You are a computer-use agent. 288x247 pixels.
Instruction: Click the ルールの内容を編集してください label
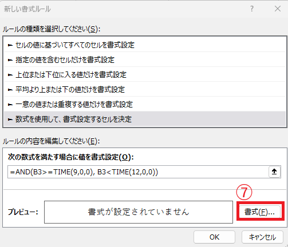tap(51, 141)
